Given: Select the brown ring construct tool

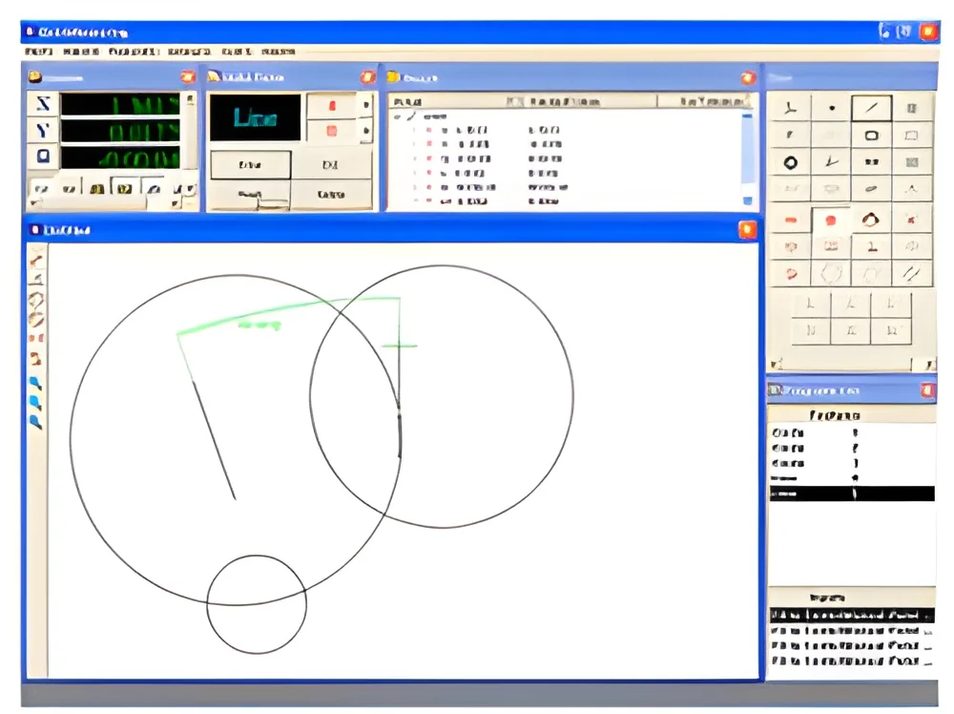Looking at the screenshot, I should 871,220.
